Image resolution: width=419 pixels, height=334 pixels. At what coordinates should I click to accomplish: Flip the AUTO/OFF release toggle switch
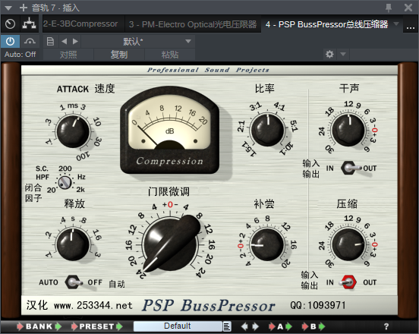73,282
